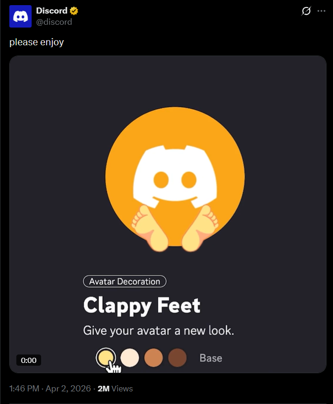333x404 pixels.
Task: Click the gold verified badge
Action: click(74, 11)
